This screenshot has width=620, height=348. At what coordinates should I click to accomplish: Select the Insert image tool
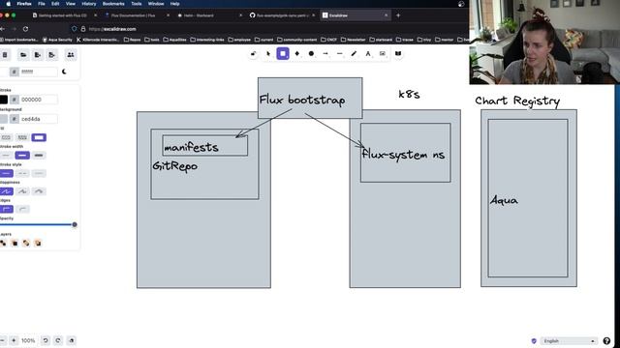tap(383, 54)
